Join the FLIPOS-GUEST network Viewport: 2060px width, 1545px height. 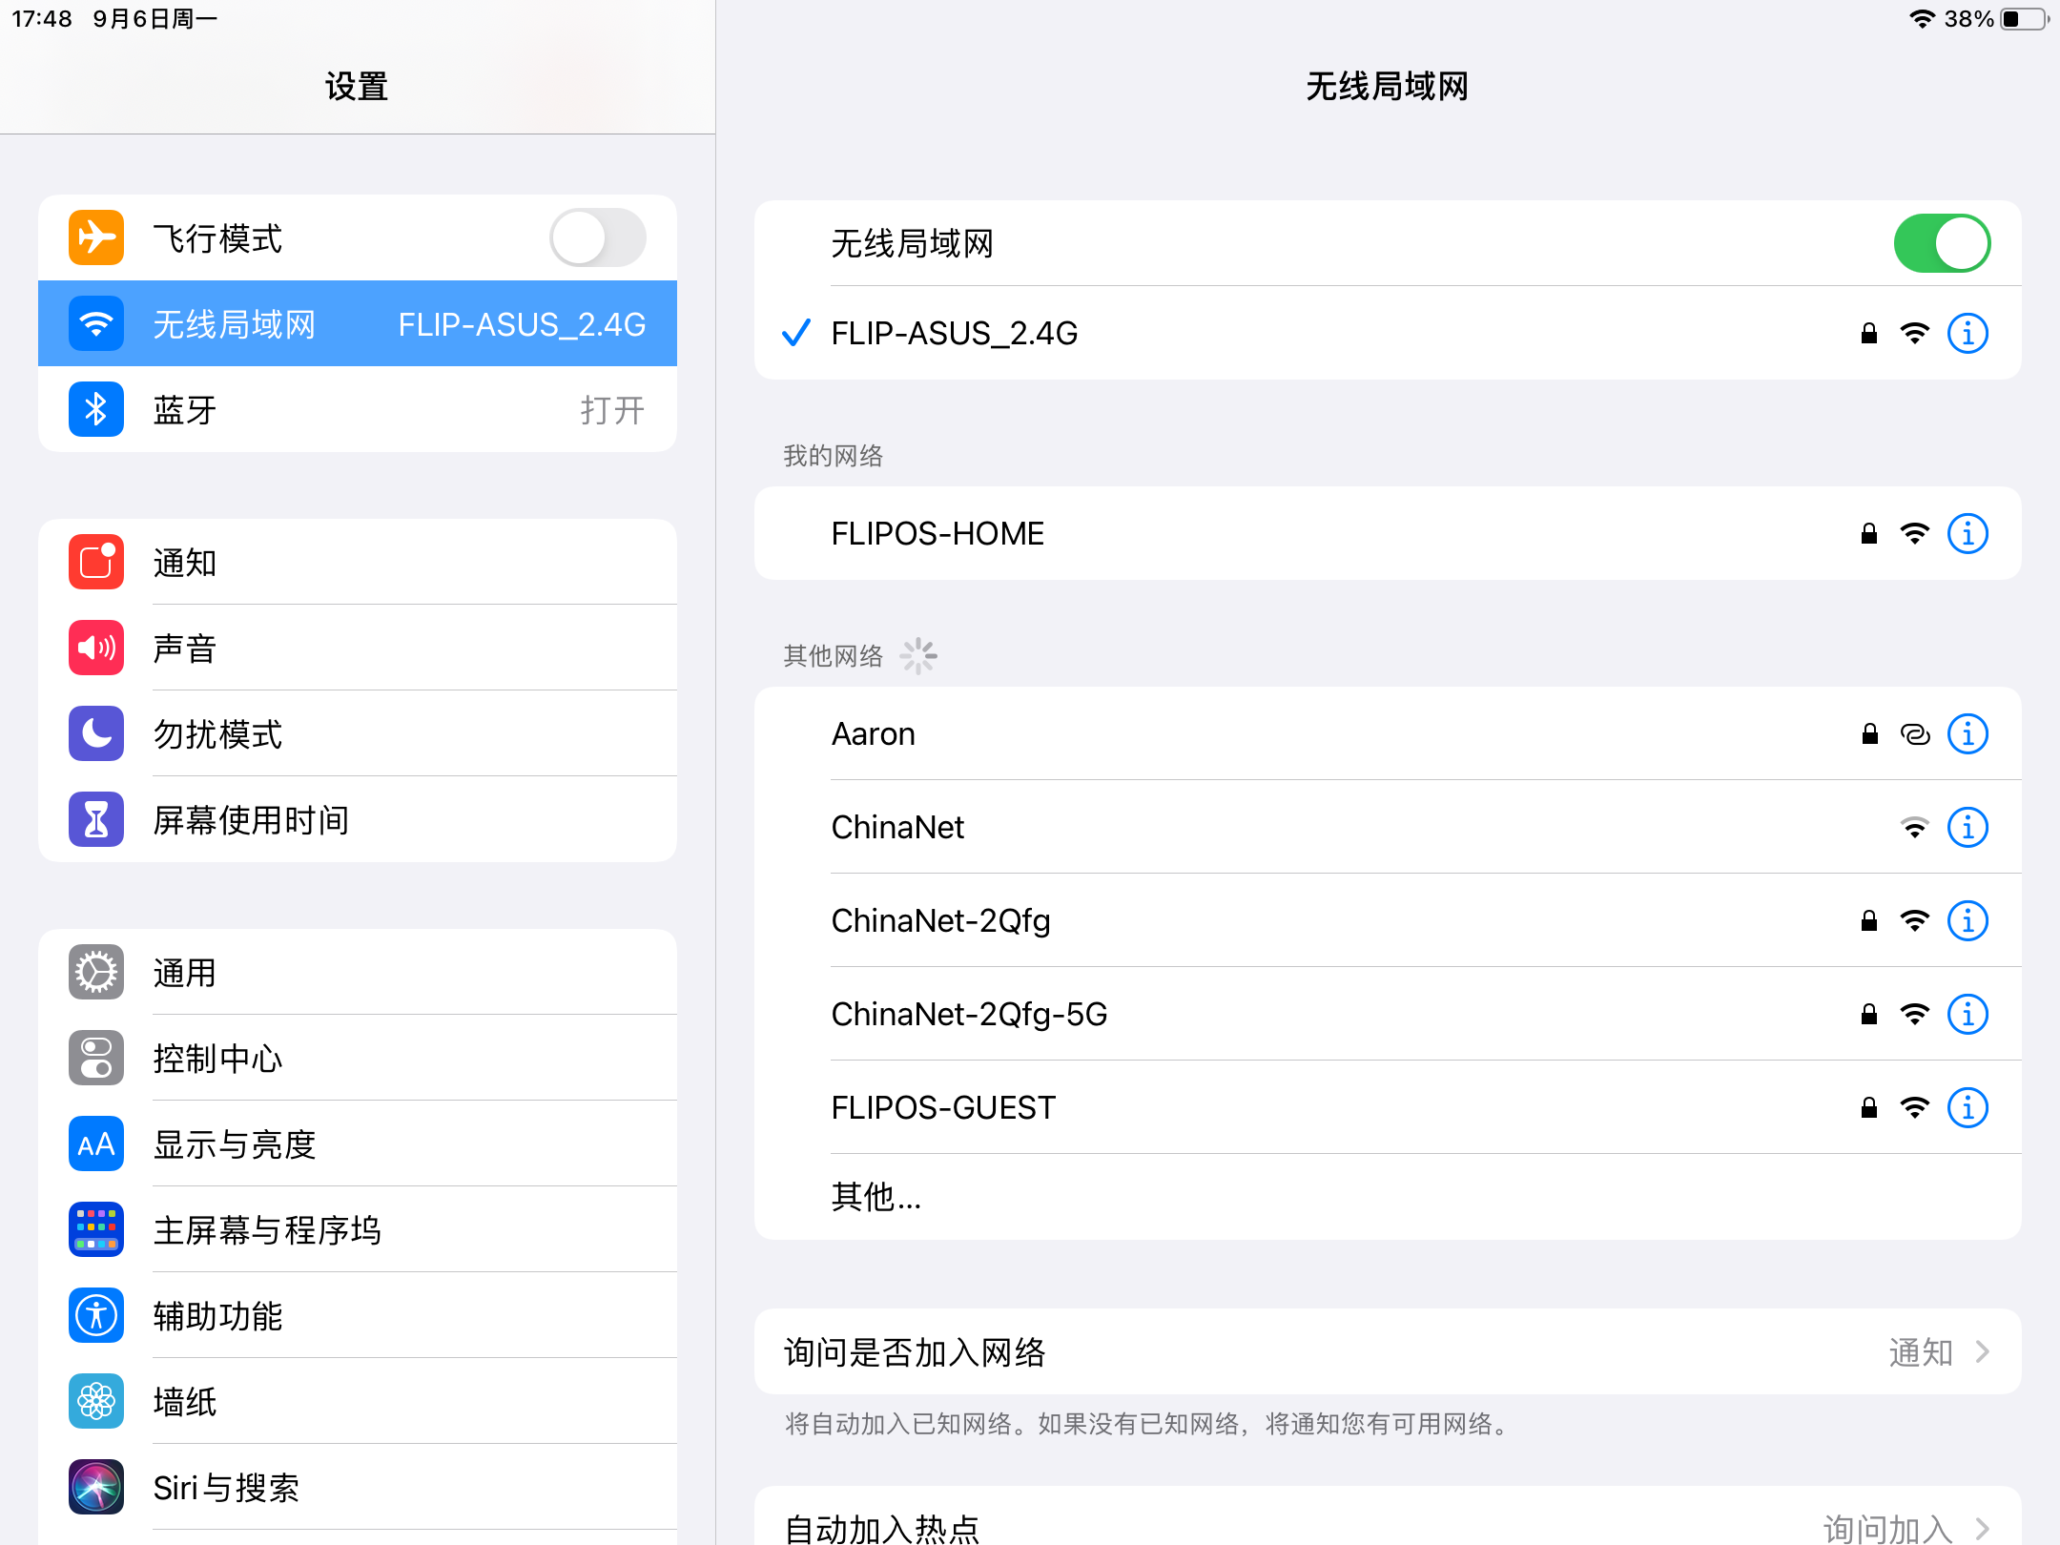1388,1107
